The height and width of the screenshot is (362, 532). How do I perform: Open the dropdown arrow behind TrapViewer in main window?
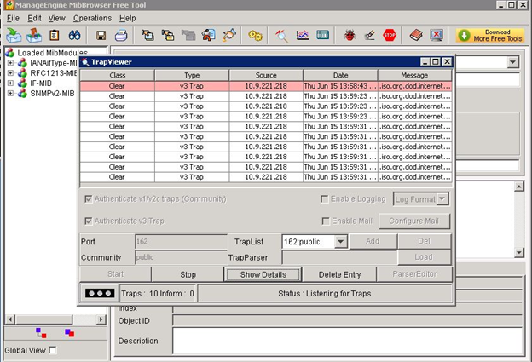click(x=512, y=62)
